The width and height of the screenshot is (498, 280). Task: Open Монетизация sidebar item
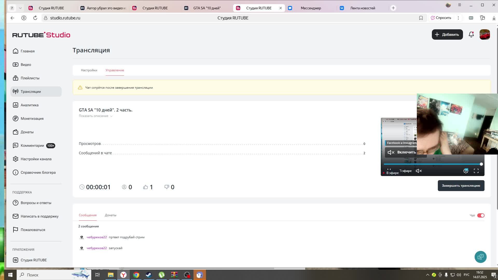click(32, 118)
